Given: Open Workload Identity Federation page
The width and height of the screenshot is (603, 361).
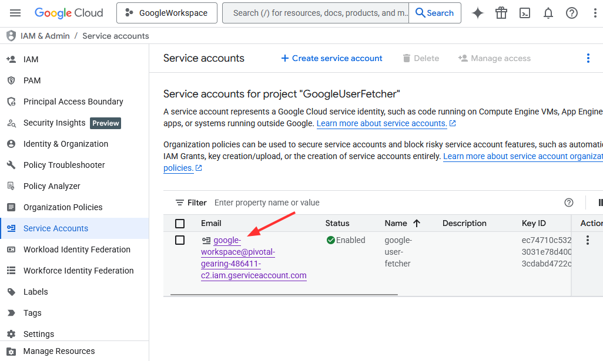Looking at the screenshot, I should coord(76,249).
